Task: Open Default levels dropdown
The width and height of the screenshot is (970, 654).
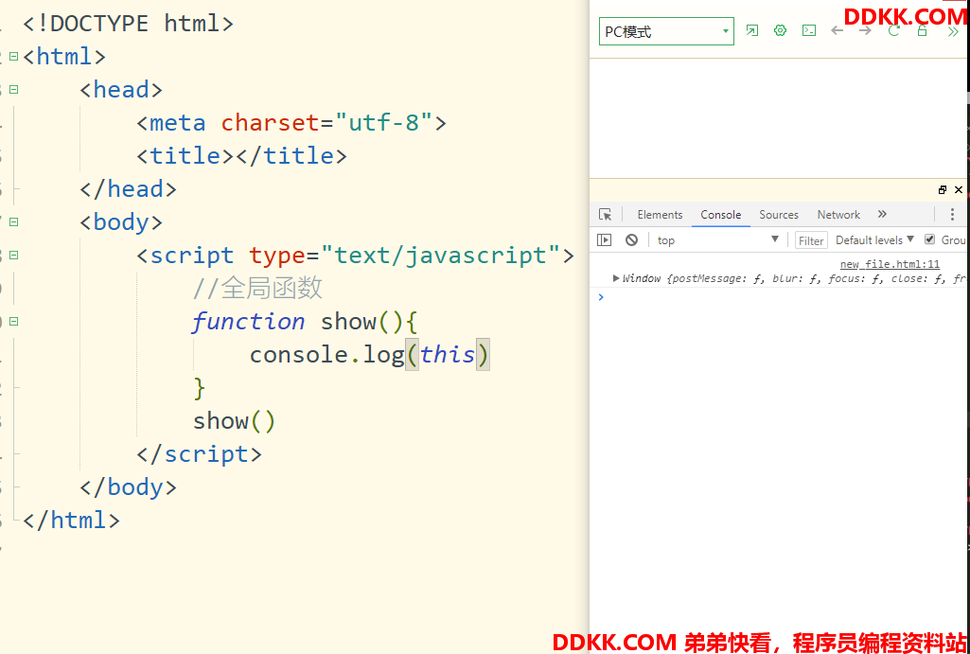Action: (x=874, y=240)
